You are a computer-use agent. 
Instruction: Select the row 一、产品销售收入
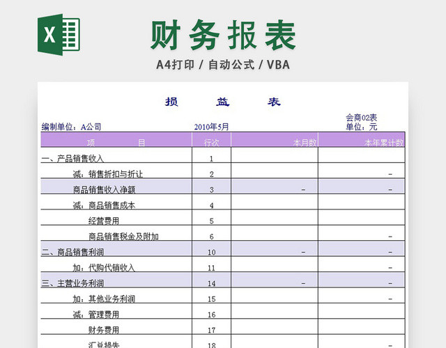tap(223, 155)
